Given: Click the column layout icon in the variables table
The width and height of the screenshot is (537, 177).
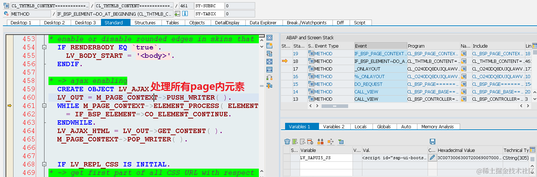Looking at the screenshot, I should tap(533, 150).
